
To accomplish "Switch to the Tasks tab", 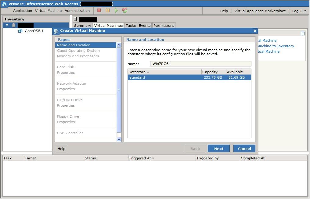I will [131, 26].
